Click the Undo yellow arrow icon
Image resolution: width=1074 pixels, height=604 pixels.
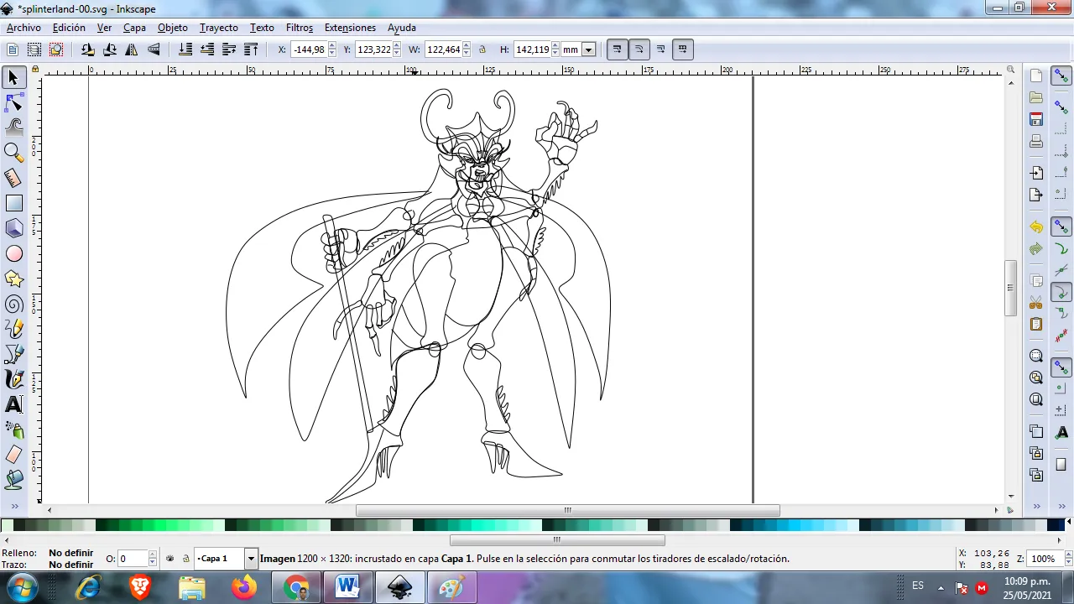[x=1036, y=227]
